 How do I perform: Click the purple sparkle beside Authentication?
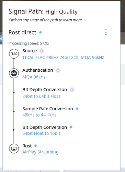click(58, 70)
